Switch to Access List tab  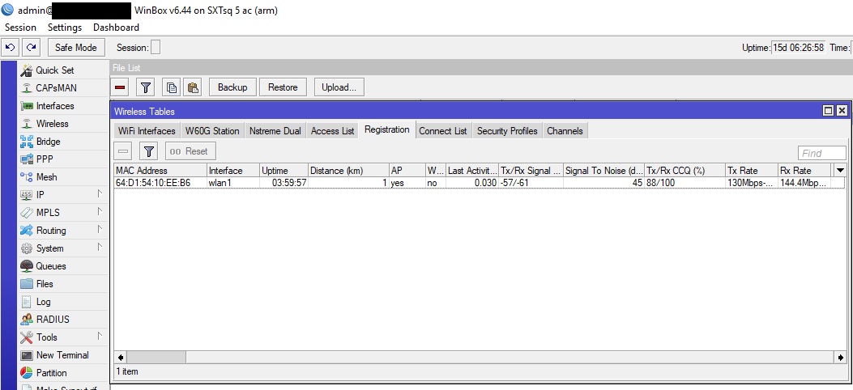[332, 131]
